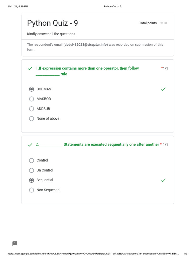195x260 pixels.
Task: Click the 1/5 page indicator in footer
Action: tap(186, 254)
